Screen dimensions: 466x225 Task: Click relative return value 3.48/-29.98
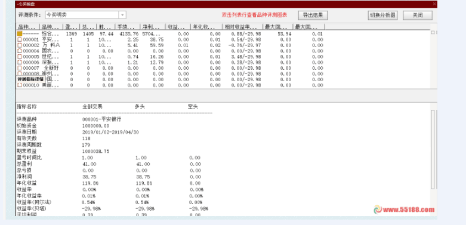[246, 57]
